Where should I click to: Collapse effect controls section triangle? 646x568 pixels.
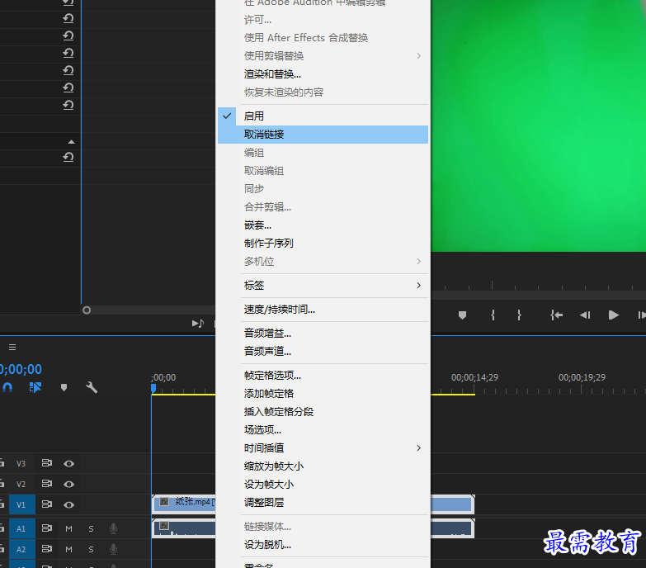coord(71,142)
